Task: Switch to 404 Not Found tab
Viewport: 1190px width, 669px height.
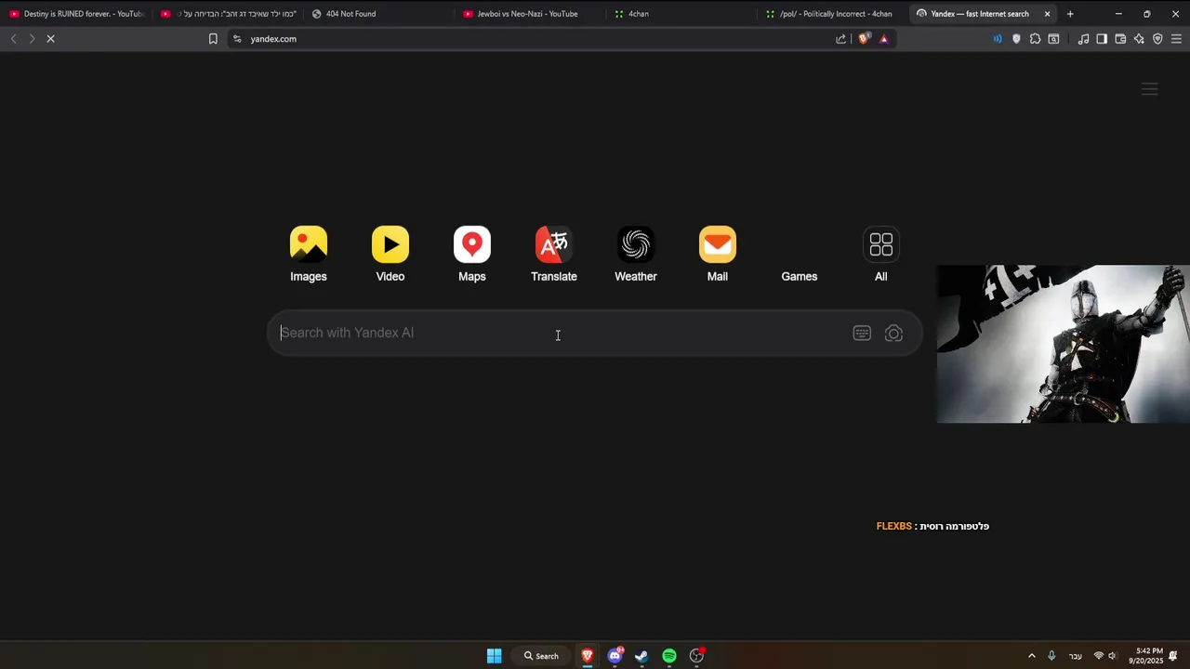Action: 379,14
